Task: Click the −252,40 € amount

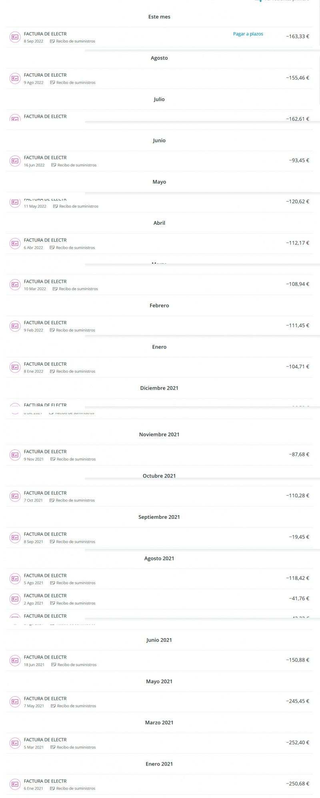Action: click(297, 743)
